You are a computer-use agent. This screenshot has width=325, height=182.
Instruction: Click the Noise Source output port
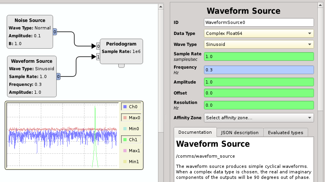pyautogui.click(x=55, y=32)
